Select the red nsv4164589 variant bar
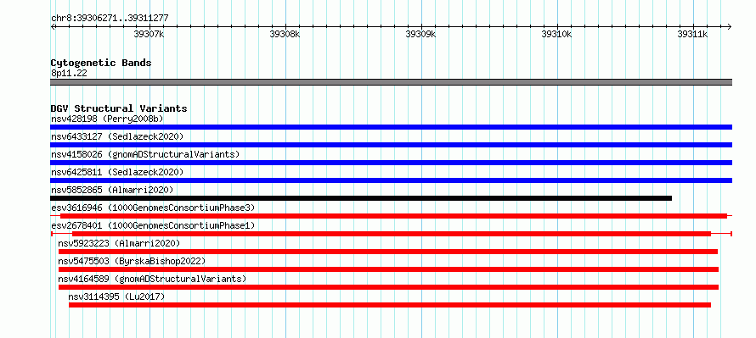This screenshot has width=756, height=338. 388,287
